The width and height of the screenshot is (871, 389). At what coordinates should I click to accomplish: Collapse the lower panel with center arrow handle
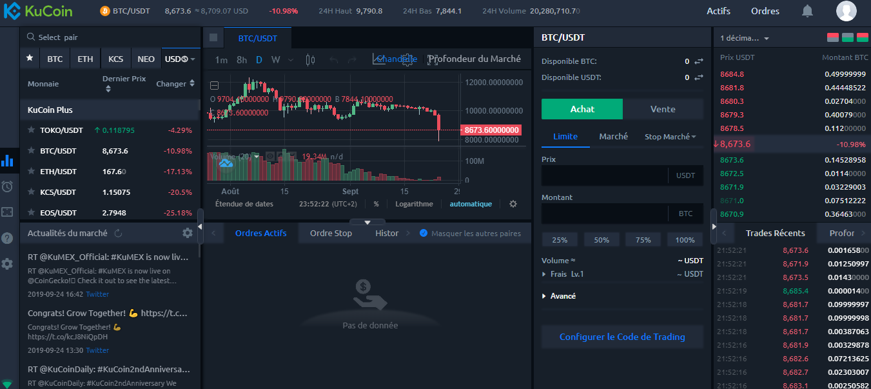(367, 222)
